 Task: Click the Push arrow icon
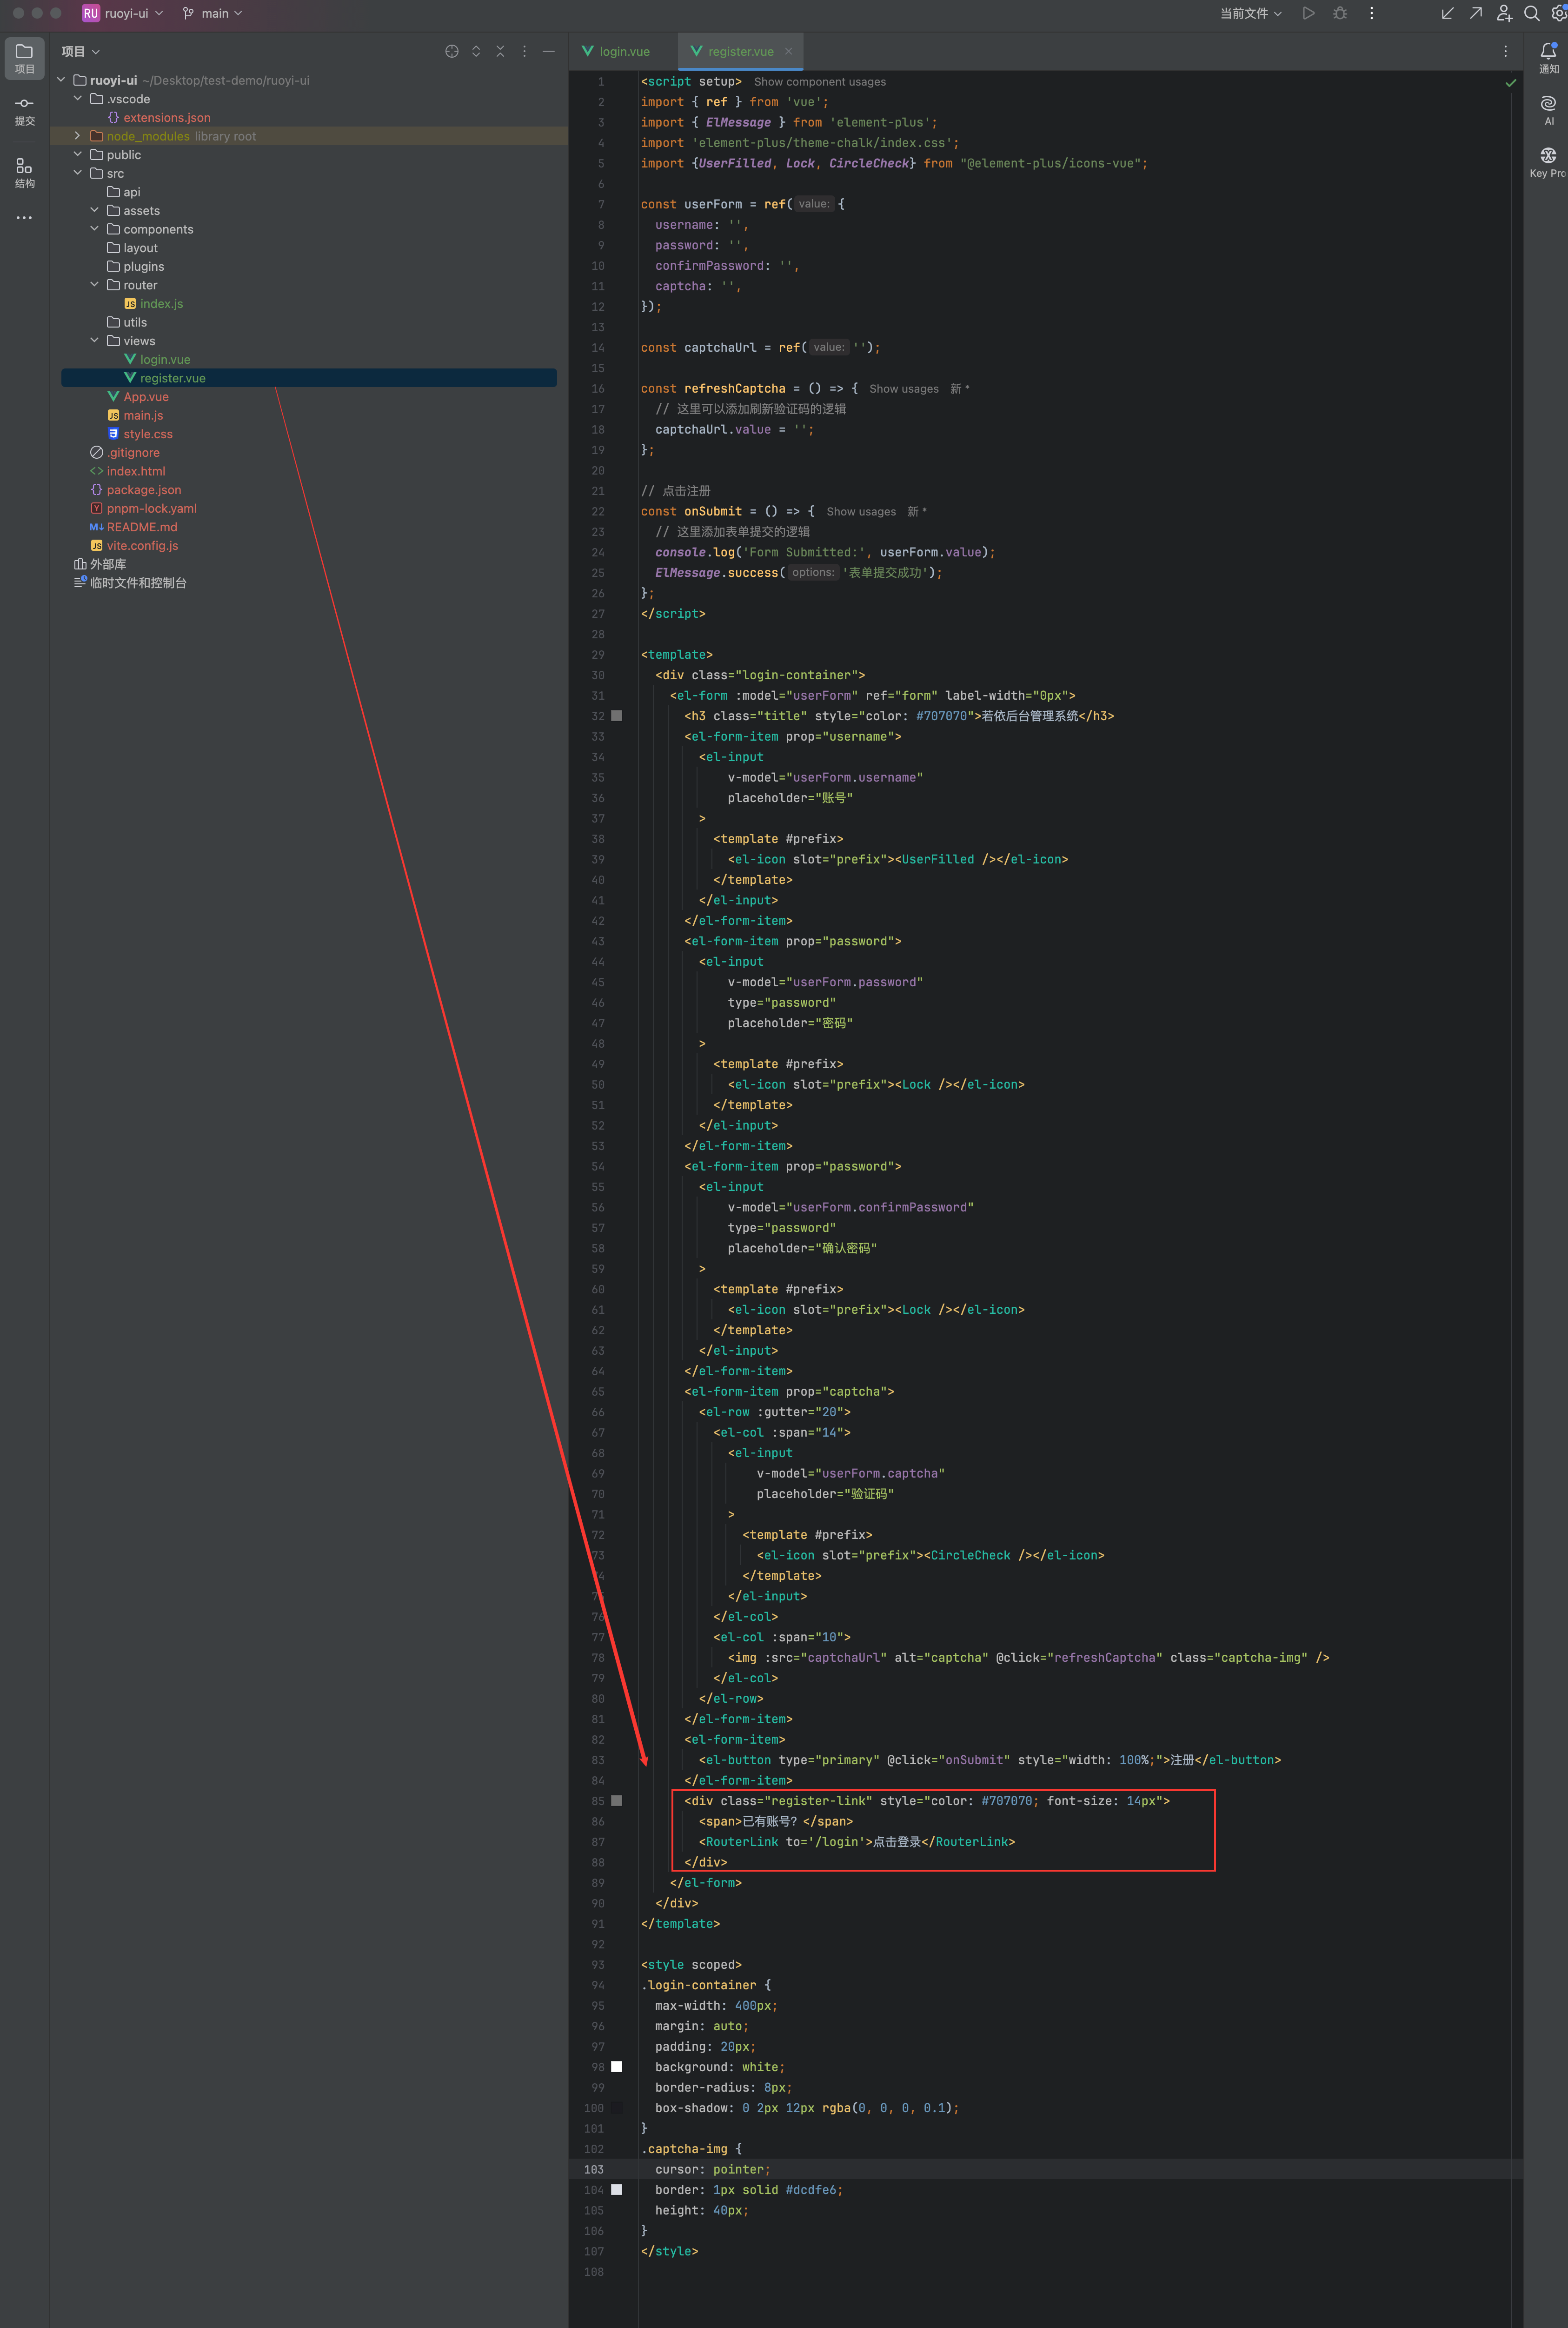[x=1475, y=13]
